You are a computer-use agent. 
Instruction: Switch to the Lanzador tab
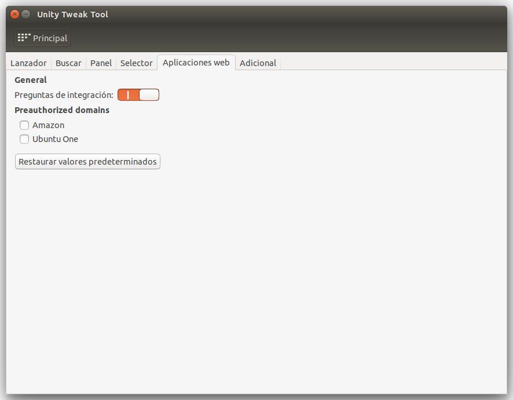(x=28, y=63)
